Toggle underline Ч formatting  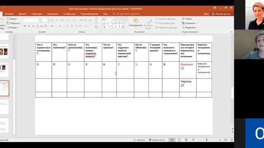click(33, 26)
